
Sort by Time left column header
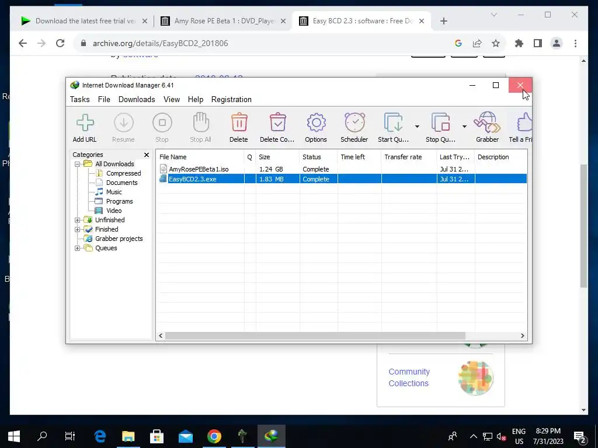click(359, 157)
